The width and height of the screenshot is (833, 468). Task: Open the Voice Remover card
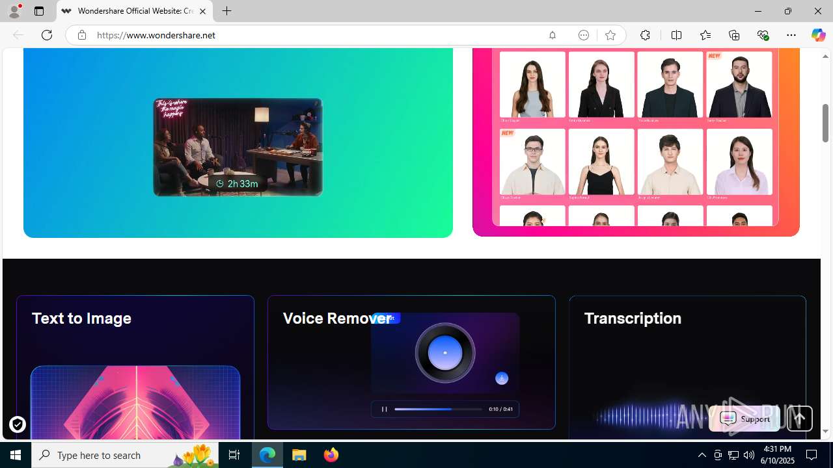411,362
